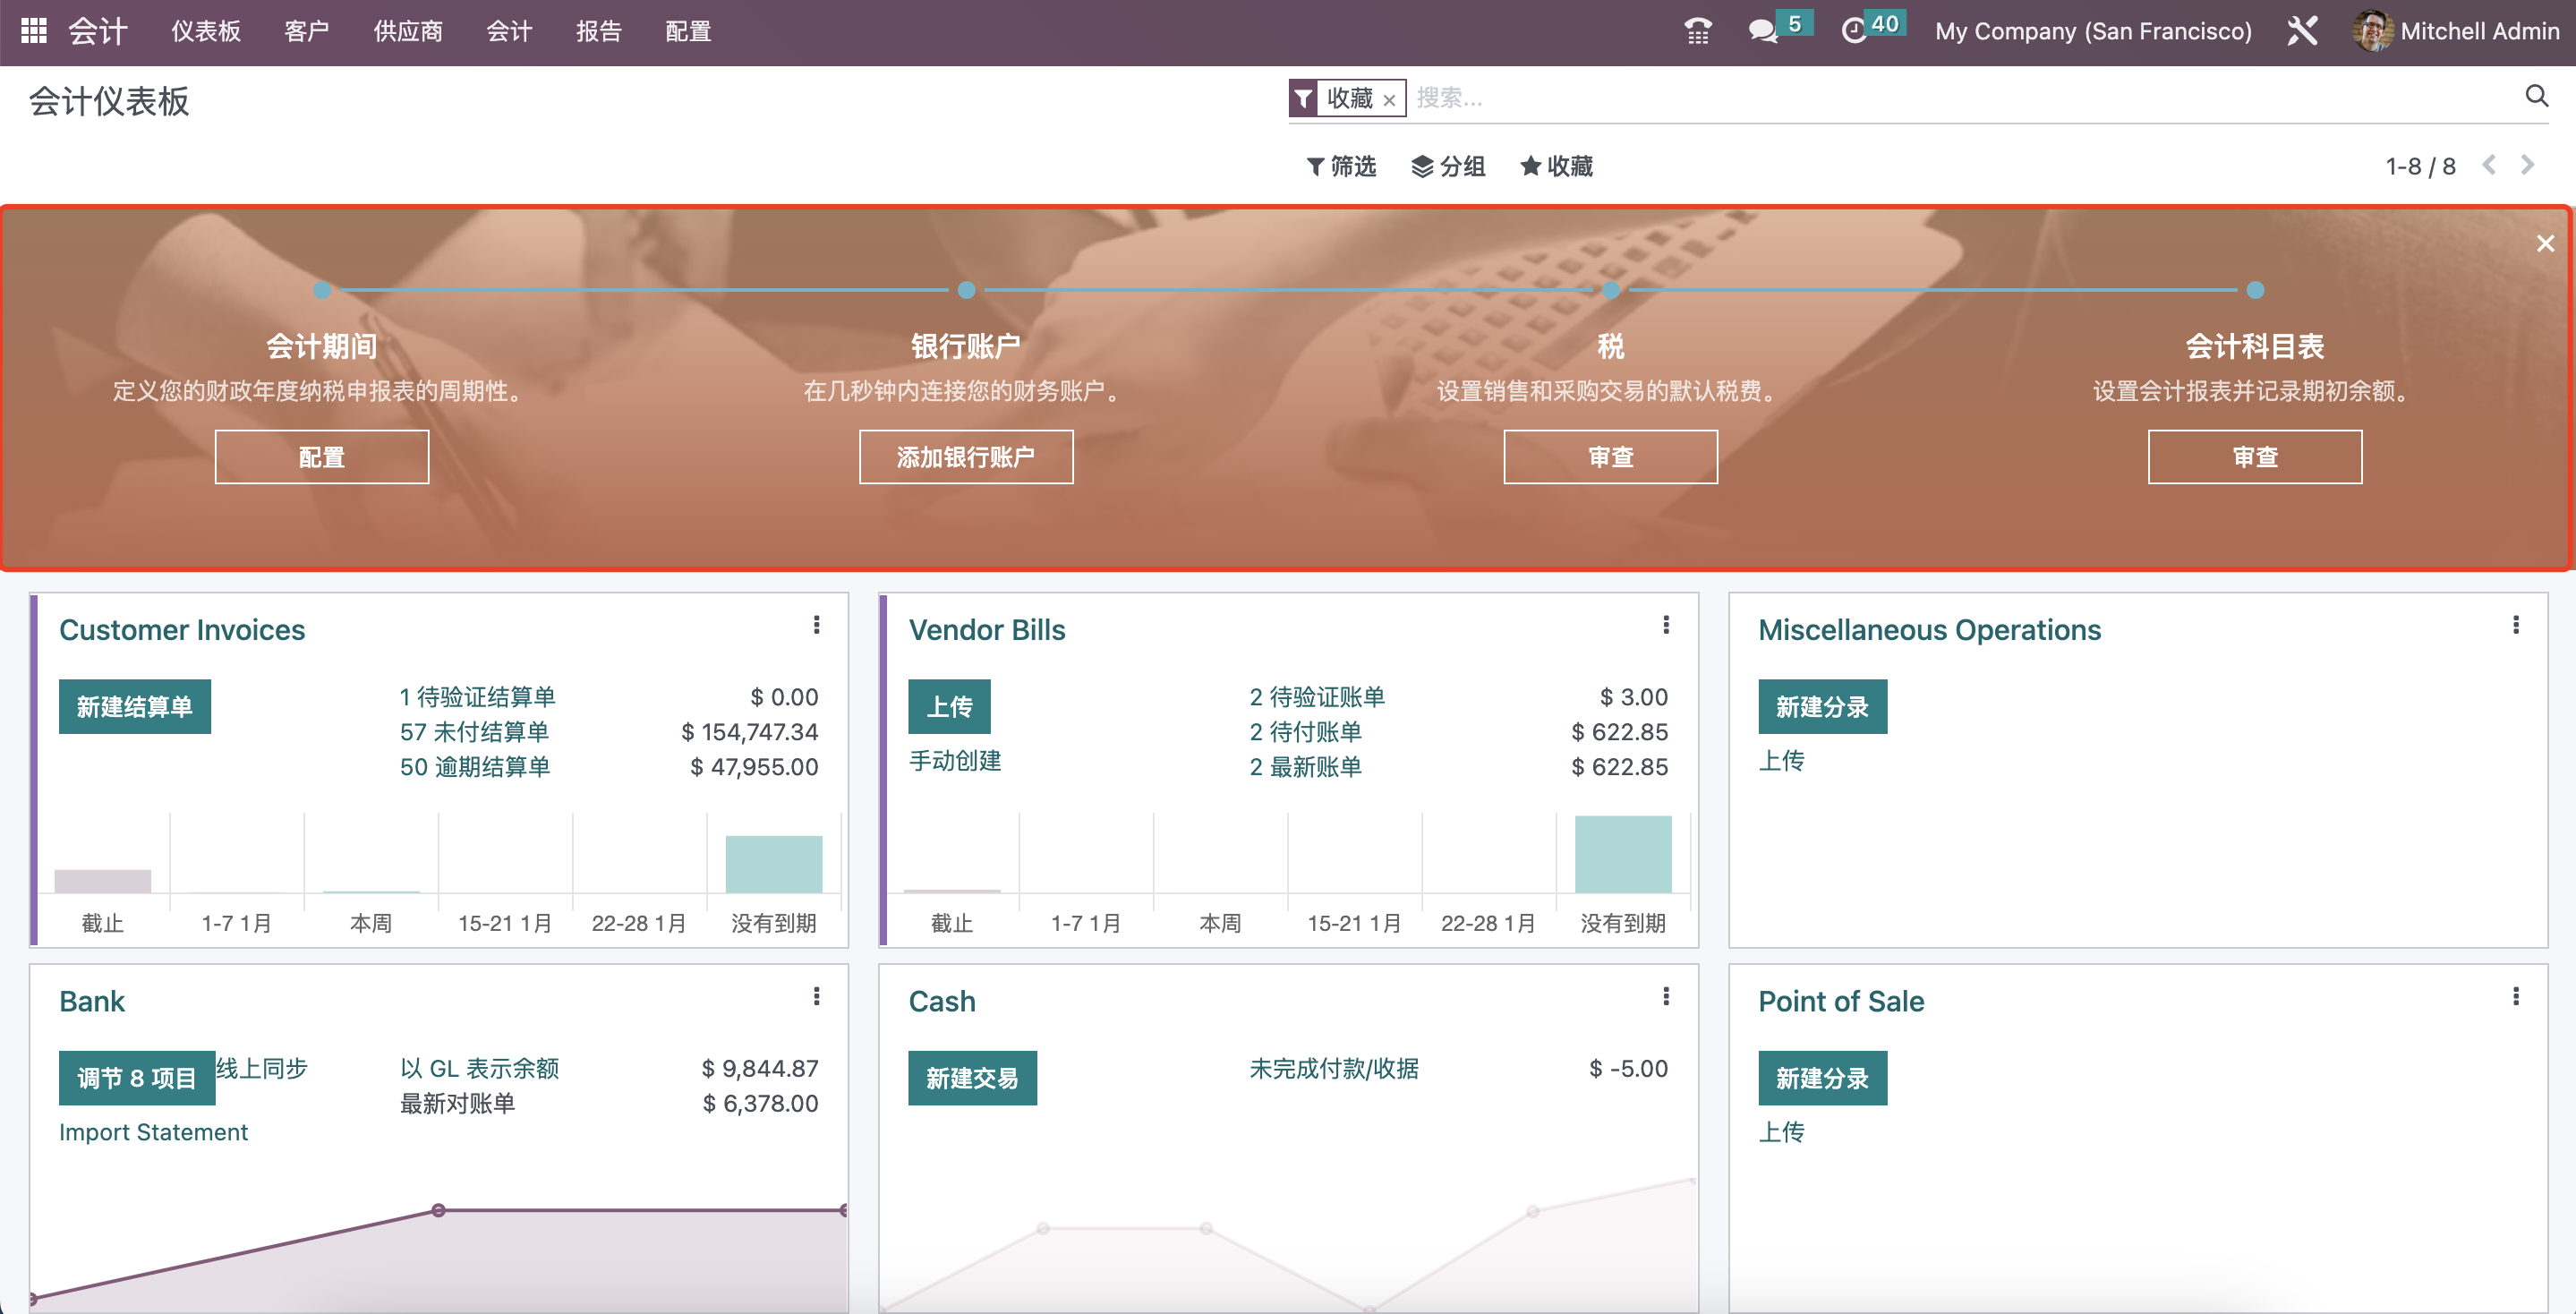Open 50 逾期结算单 link
This screenshot has height=1314, width=2576.
[x=475, y=767]
